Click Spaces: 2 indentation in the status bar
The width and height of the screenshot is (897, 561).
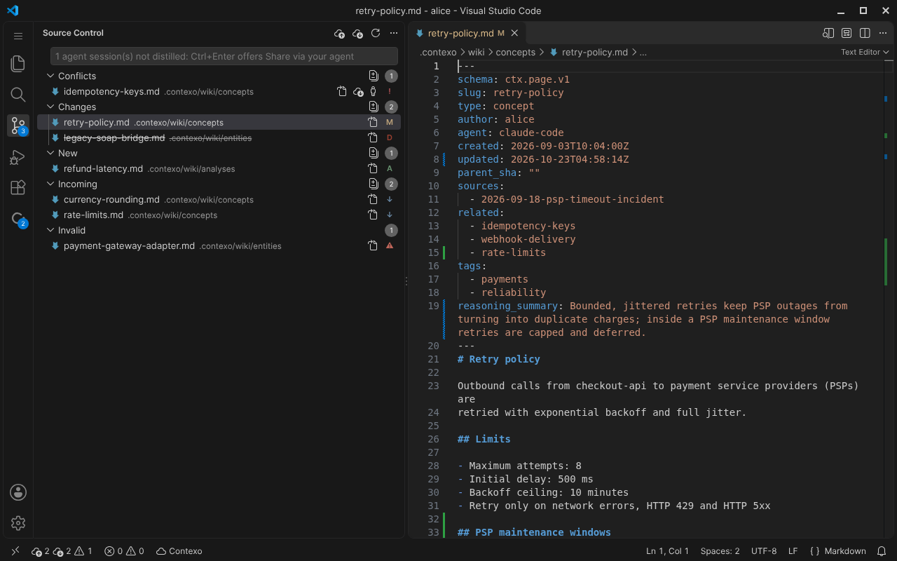coord(720,551)
